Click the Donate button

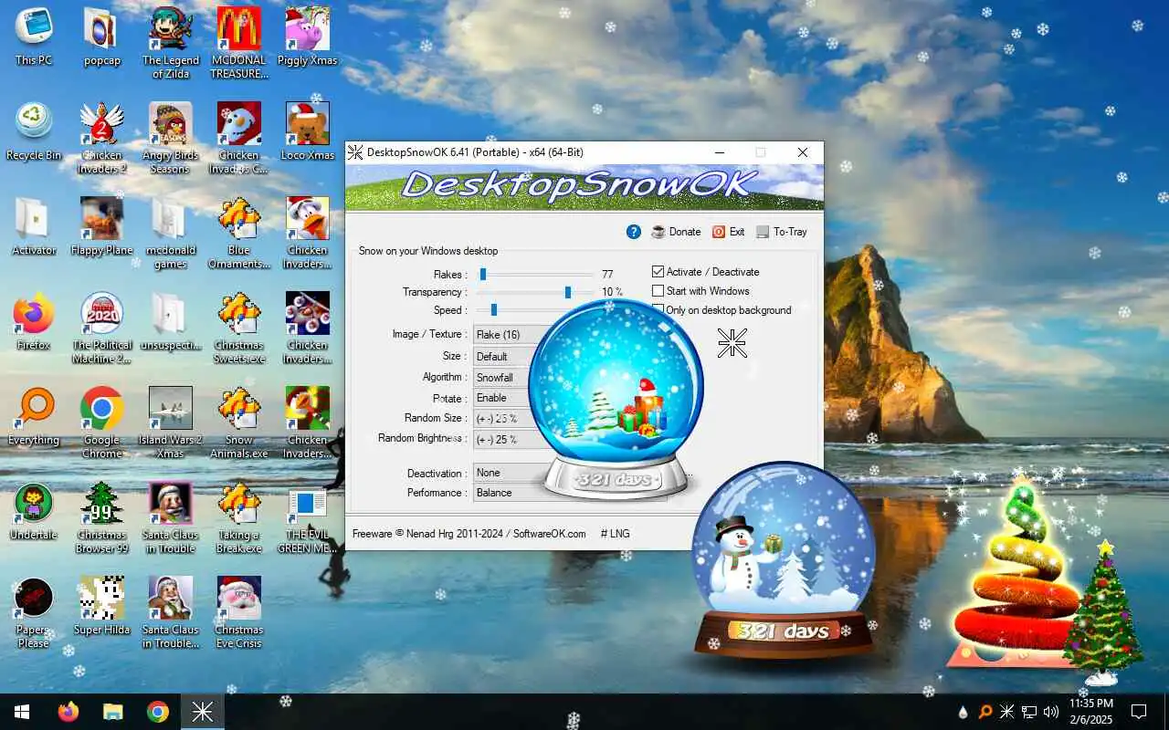[676, 232]
